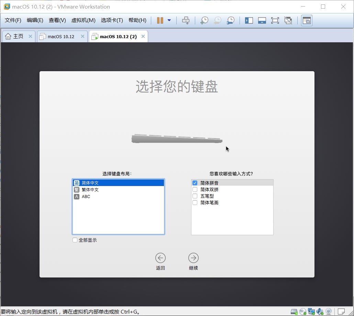Click the VMware Workstation title bar icon
The width and height of the screenshot is (354, 316).
pyautogui.click(x=7, y=7)
